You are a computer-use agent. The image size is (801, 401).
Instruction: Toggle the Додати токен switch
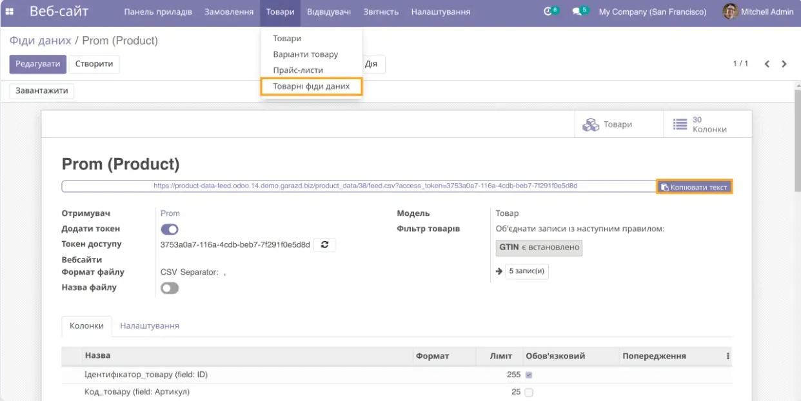click(170, 230)
